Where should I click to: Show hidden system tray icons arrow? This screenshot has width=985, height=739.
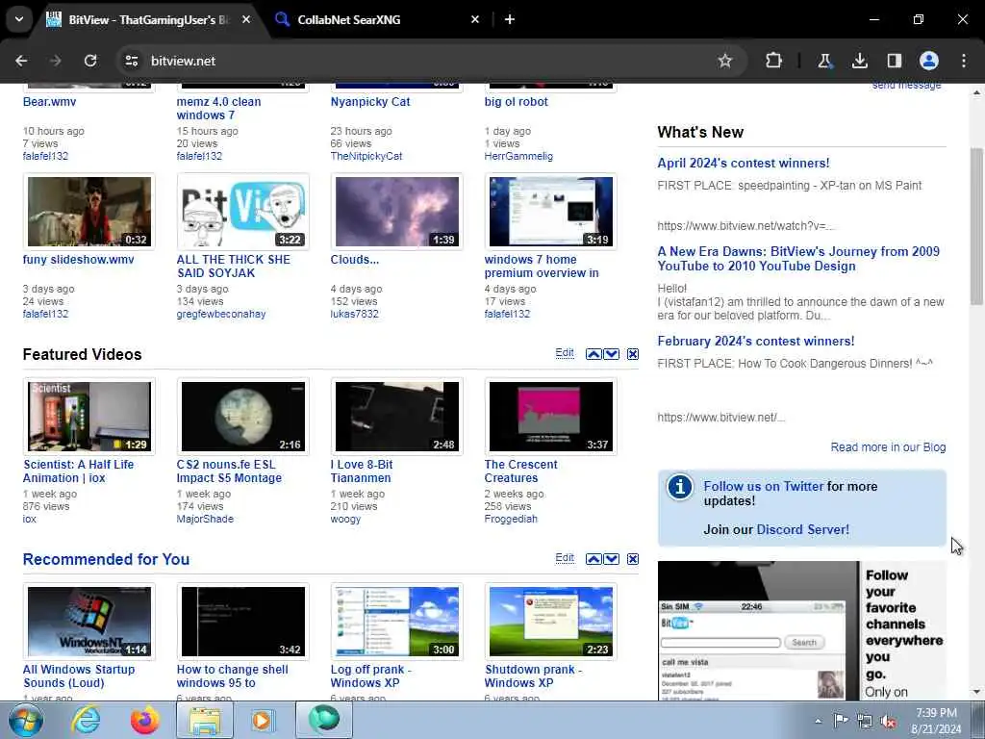click(818, 721)
